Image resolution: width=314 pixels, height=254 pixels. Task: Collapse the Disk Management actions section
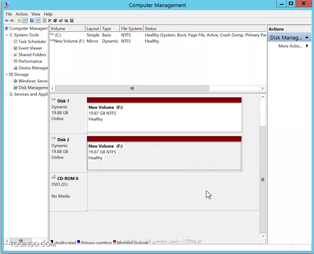click(307, 38)
